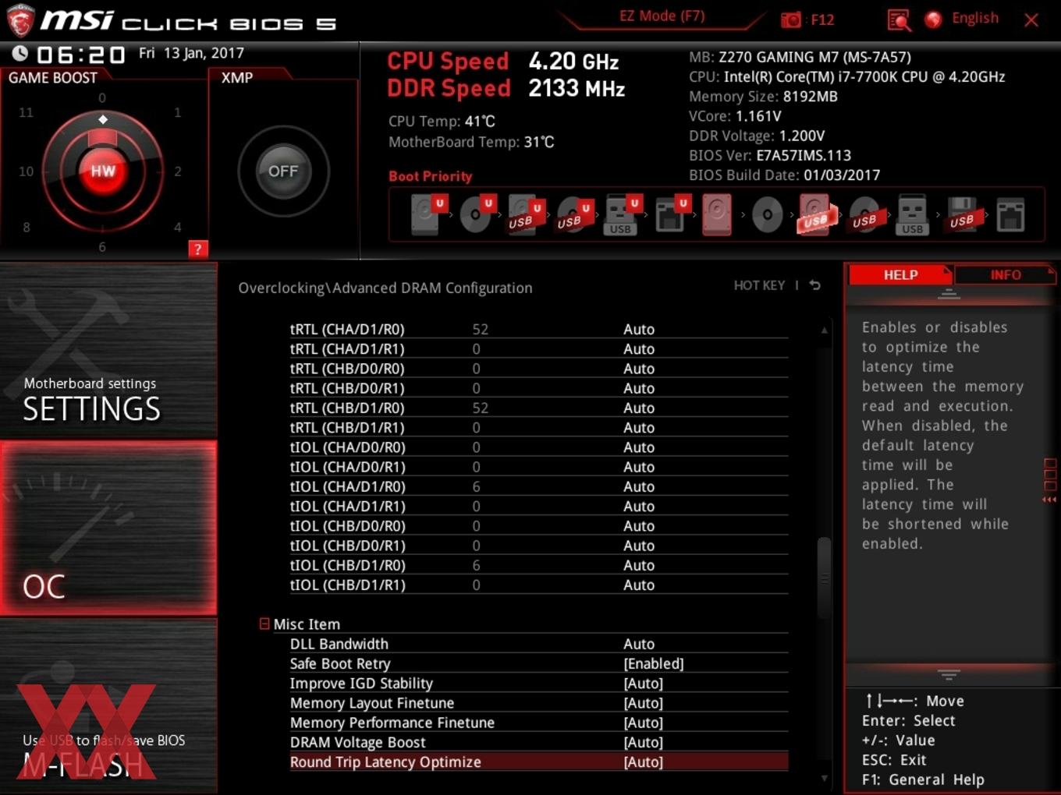
Task: Edit tRTL (CHA/D1/R0) Auto value
Action: pos(639,329)
